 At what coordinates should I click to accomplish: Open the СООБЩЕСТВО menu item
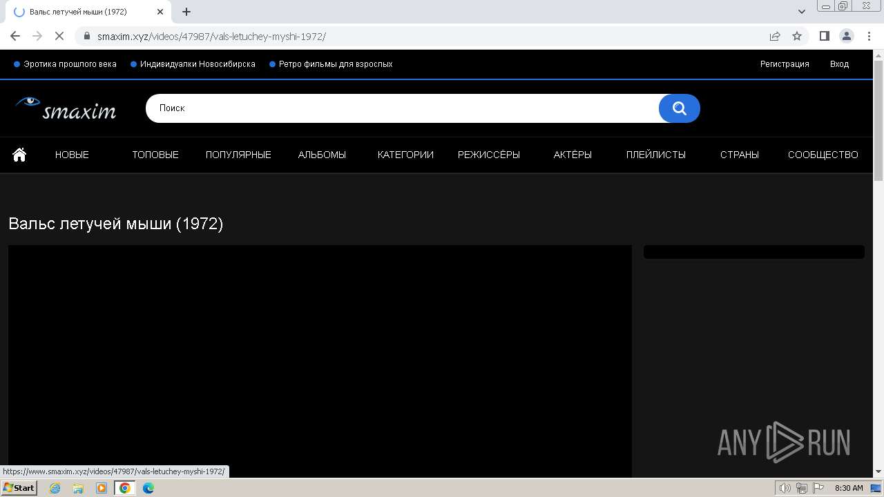click(823, 155)
